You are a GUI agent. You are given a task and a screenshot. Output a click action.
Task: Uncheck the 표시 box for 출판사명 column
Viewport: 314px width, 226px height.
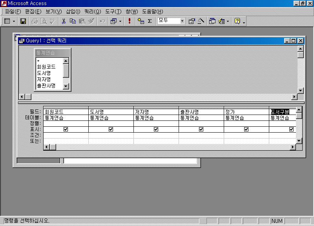201,129
